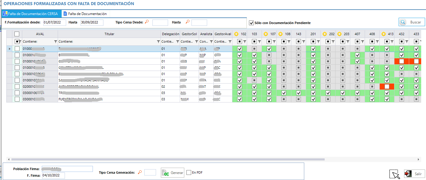Tick the row checkbox of the FUENTESPALDA row
This screenshot has width=426, height=180.
pyautogui.click(x=17, y=99)
